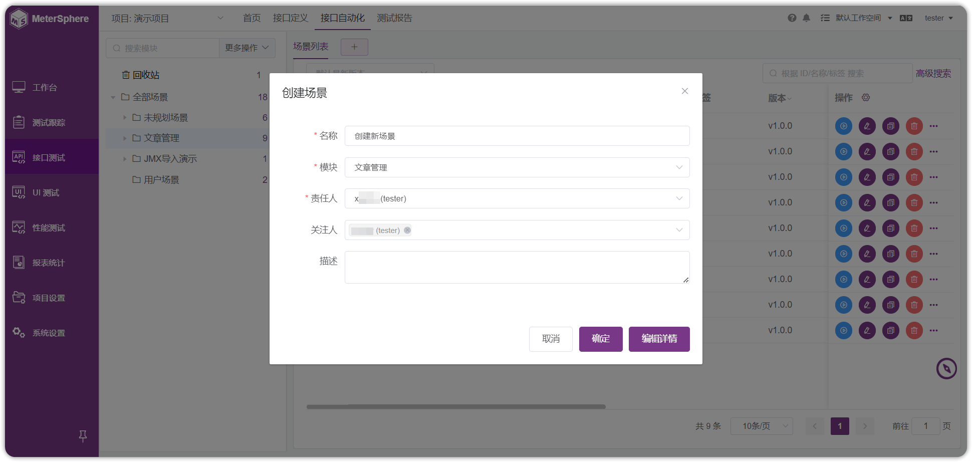Select the 场景列表 tab

tap(311, 47)
